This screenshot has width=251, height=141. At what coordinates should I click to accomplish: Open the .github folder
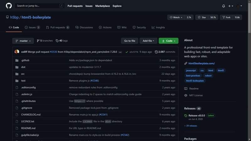coord(25,60)
